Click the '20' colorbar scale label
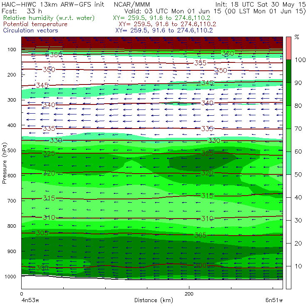Screen dimensions: 308x308 (298, 243)
